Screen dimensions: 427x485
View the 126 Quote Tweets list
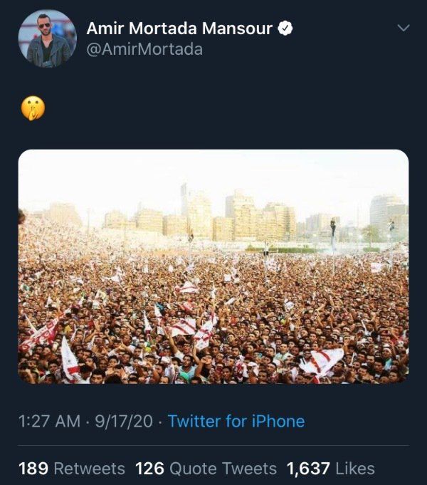tap(206, 469)
